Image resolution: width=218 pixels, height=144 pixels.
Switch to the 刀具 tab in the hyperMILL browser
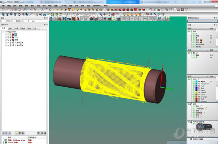[x=17, y=28]
